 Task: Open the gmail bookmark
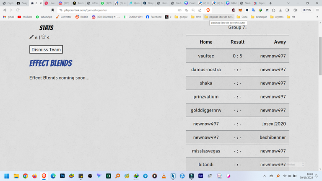9,17
